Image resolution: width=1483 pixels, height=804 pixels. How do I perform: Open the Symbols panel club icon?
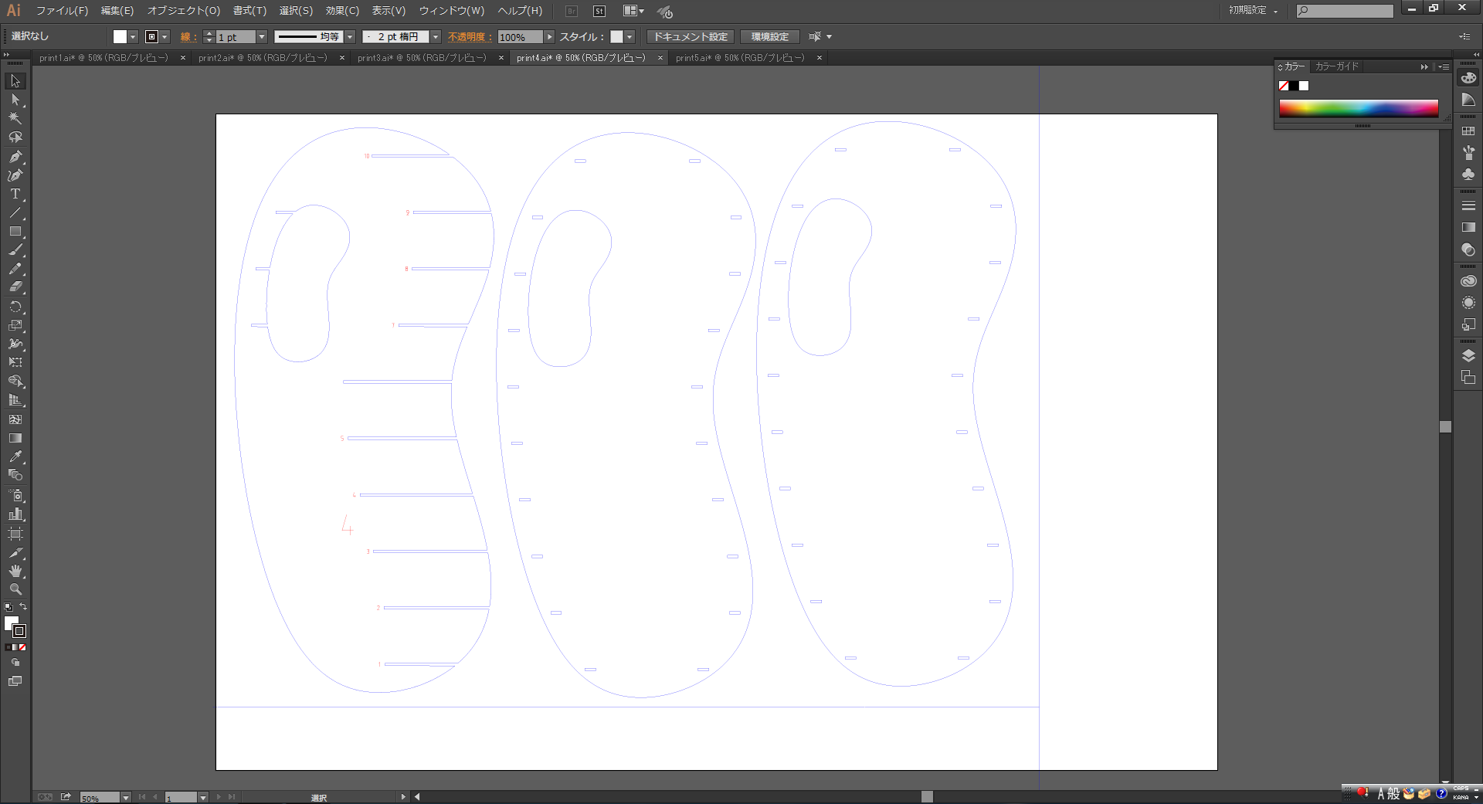(1468, 174)
